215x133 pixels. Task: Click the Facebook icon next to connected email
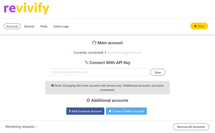(x=105, y=52)
